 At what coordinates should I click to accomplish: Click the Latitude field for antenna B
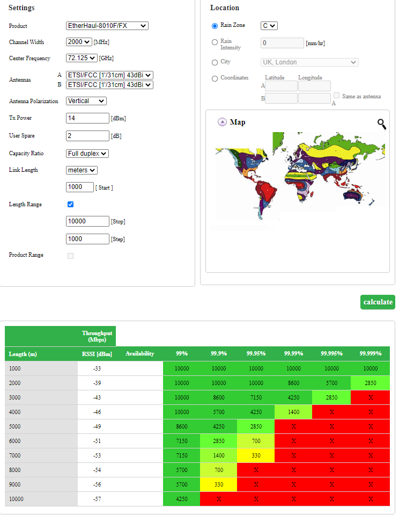[x=281, y=98]
